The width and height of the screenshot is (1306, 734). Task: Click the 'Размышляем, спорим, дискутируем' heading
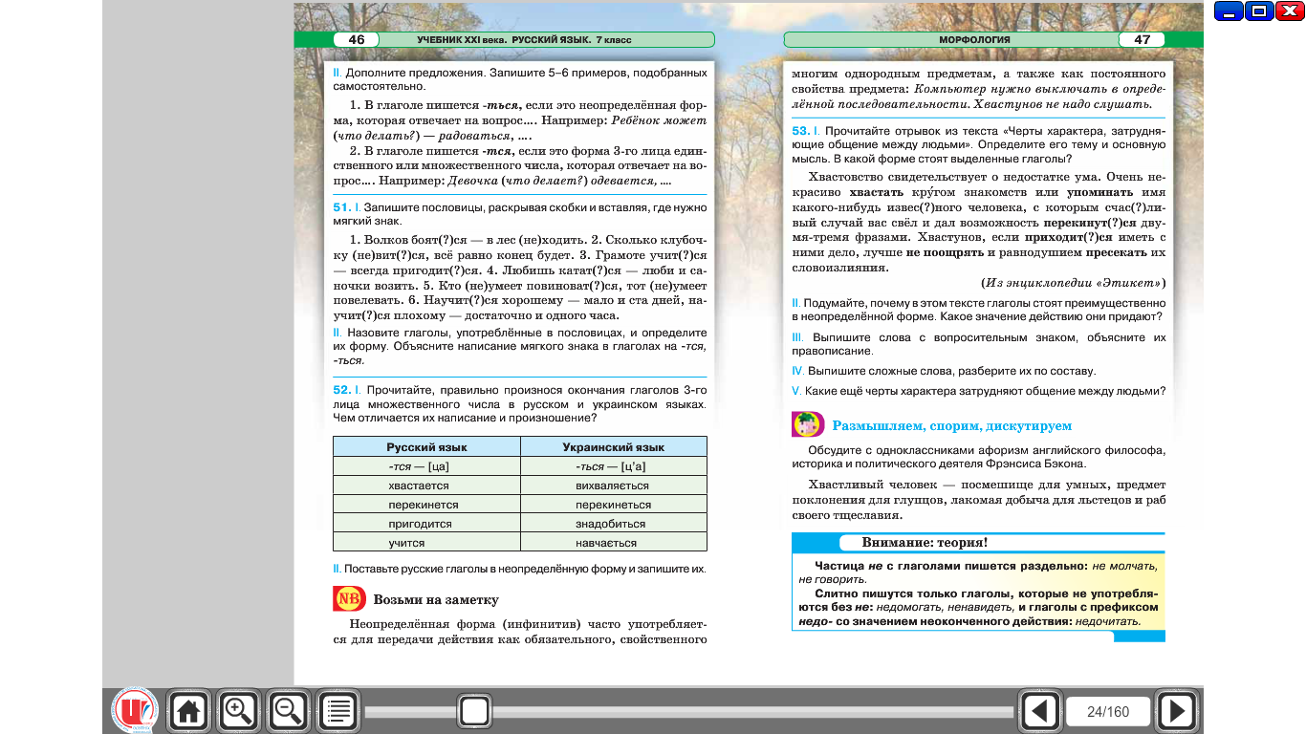[952, 425]
